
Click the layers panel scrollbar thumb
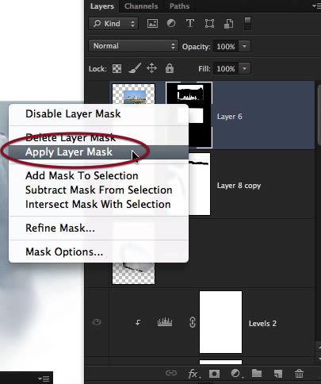pos(319,115)
